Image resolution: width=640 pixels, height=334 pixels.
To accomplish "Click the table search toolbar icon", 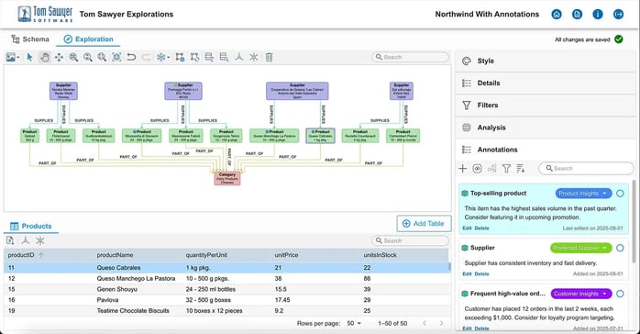I will pyautogui.click(x=224, y=57).
